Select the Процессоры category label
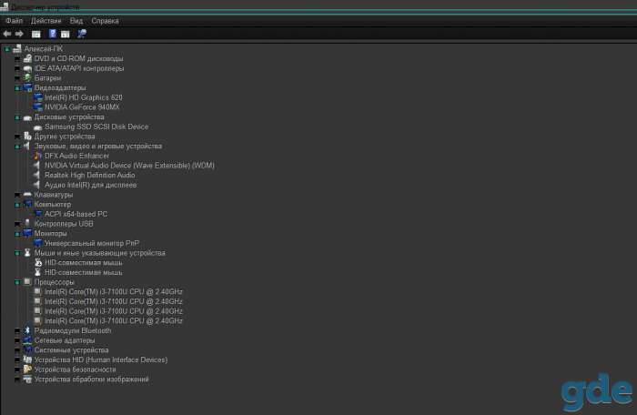This screenshot has width=637, height=415. [x=55, y=282]
